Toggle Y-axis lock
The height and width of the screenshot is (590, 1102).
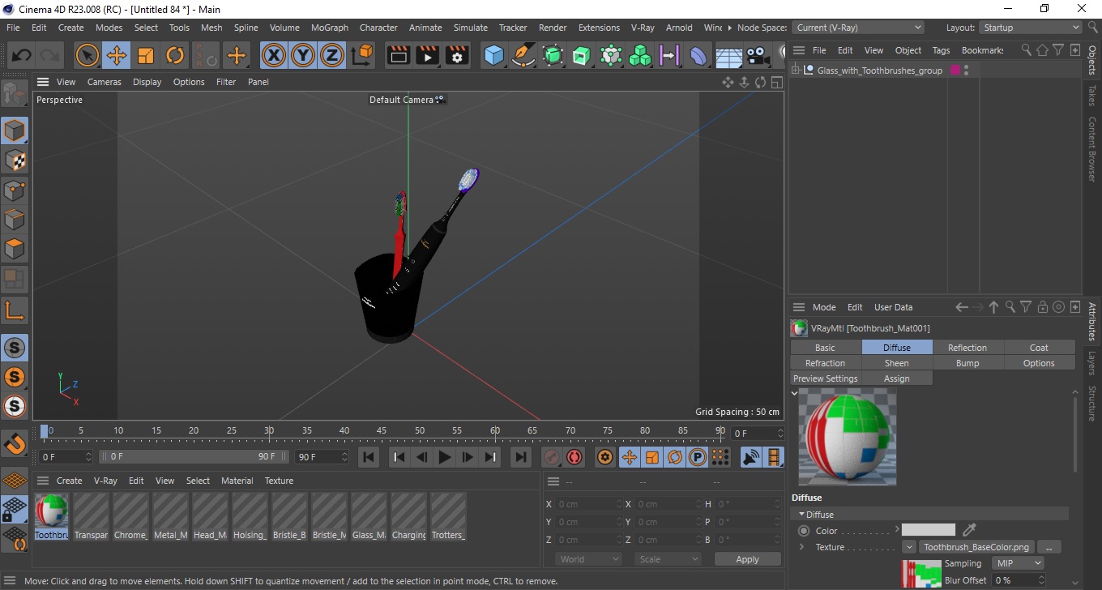[303, 55]
